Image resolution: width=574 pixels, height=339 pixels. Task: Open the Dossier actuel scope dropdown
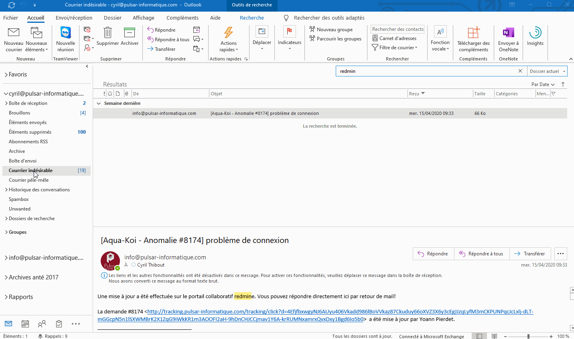click(547, 71)
